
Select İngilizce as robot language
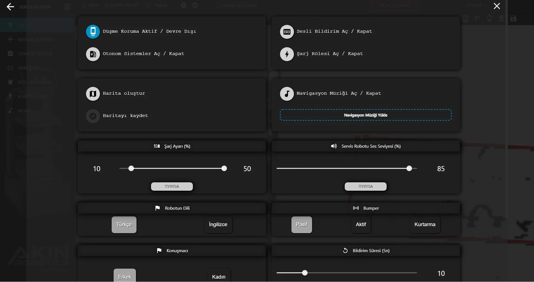tap(218, 224)
